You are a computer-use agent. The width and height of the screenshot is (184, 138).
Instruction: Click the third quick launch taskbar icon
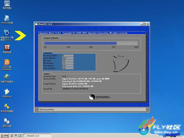(x=20, y=136)
